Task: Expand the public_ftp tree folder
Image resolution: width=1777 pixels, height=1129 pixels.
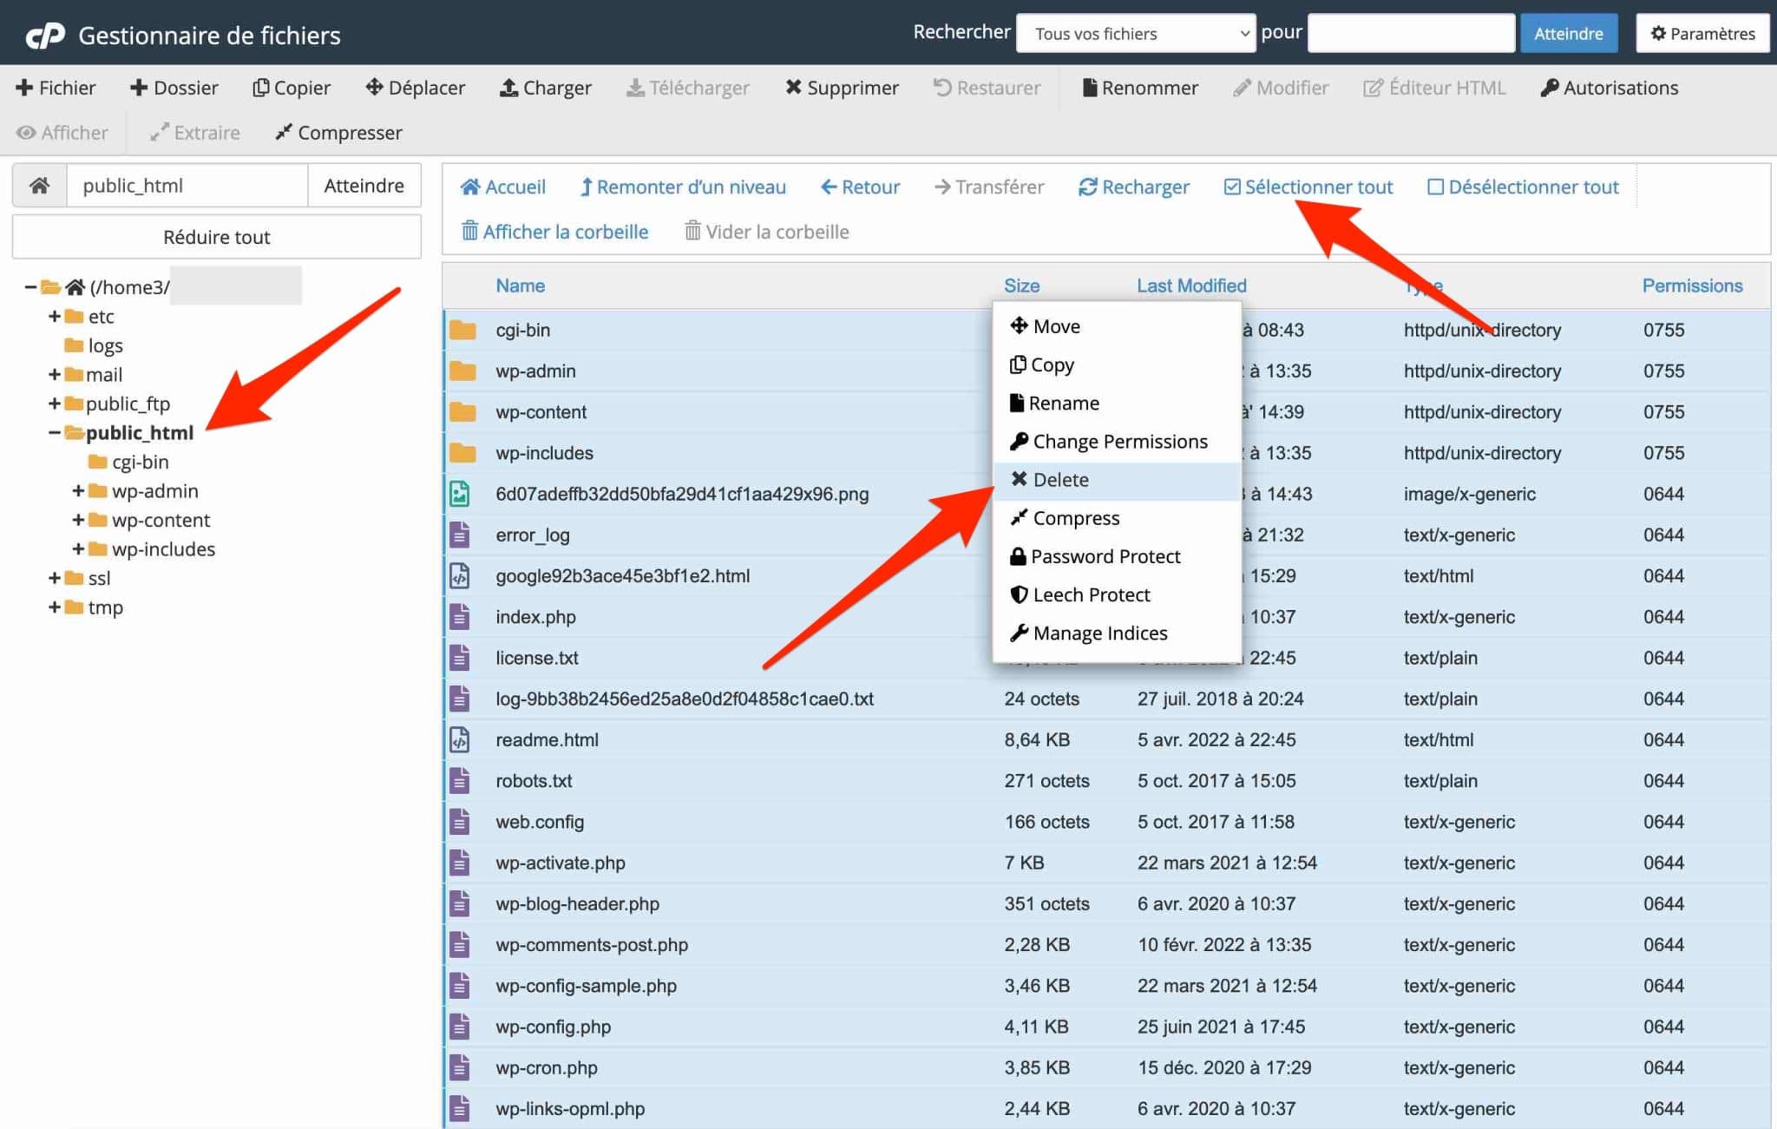Action: click(54, 404)
